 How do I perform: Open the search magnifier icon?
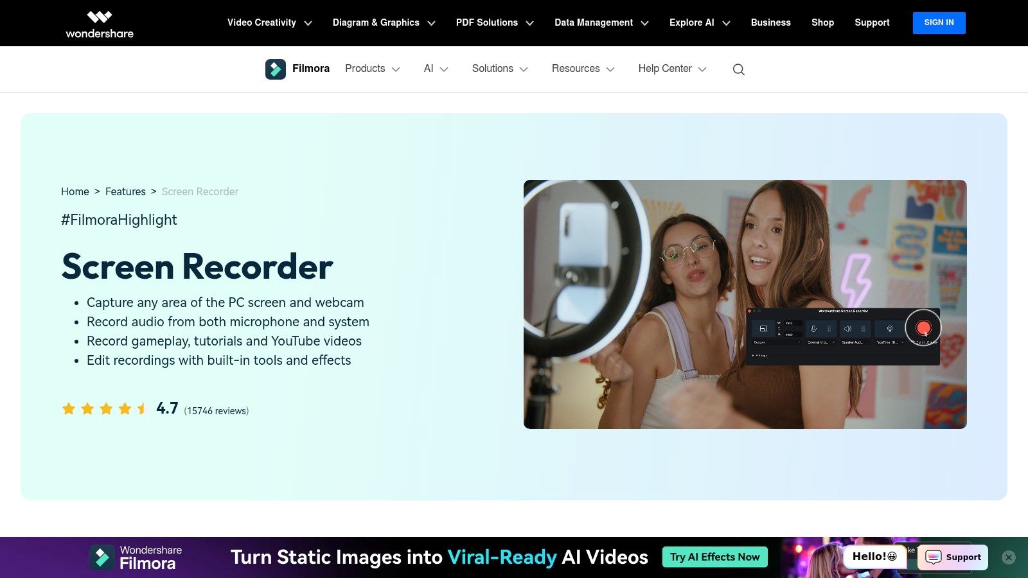pyautogui.click(x=738, y=69)
